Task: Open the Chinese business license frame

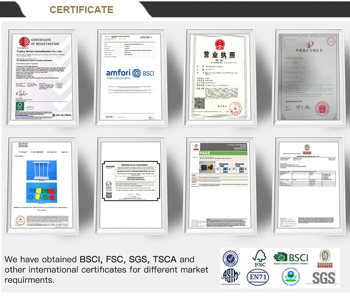Action: click(x=220, y=77)
